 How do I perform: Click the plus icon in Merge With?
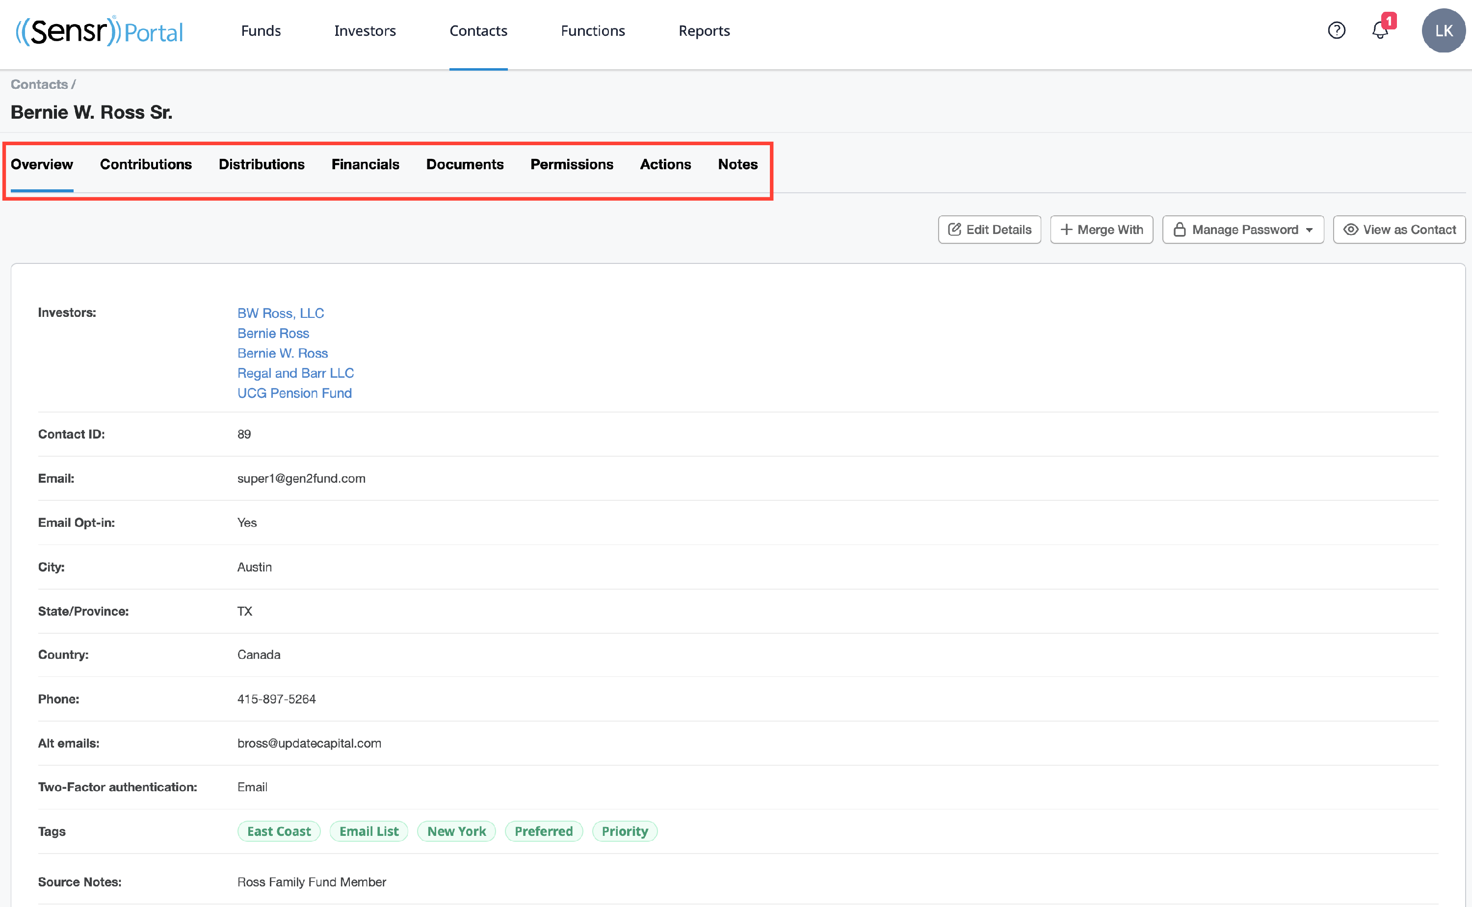pos(1067,230)
